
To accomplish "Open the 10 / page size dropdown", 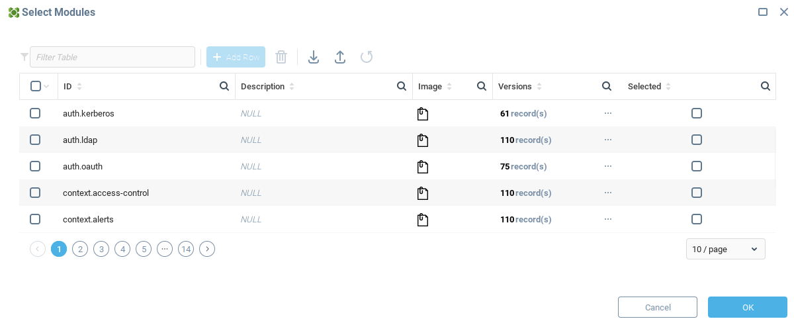I will (x=725, y=249).
